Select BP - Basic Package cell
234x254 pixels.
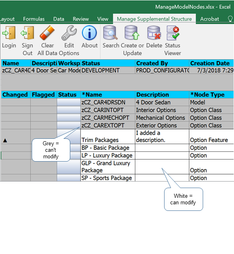[x=108, y=148]
